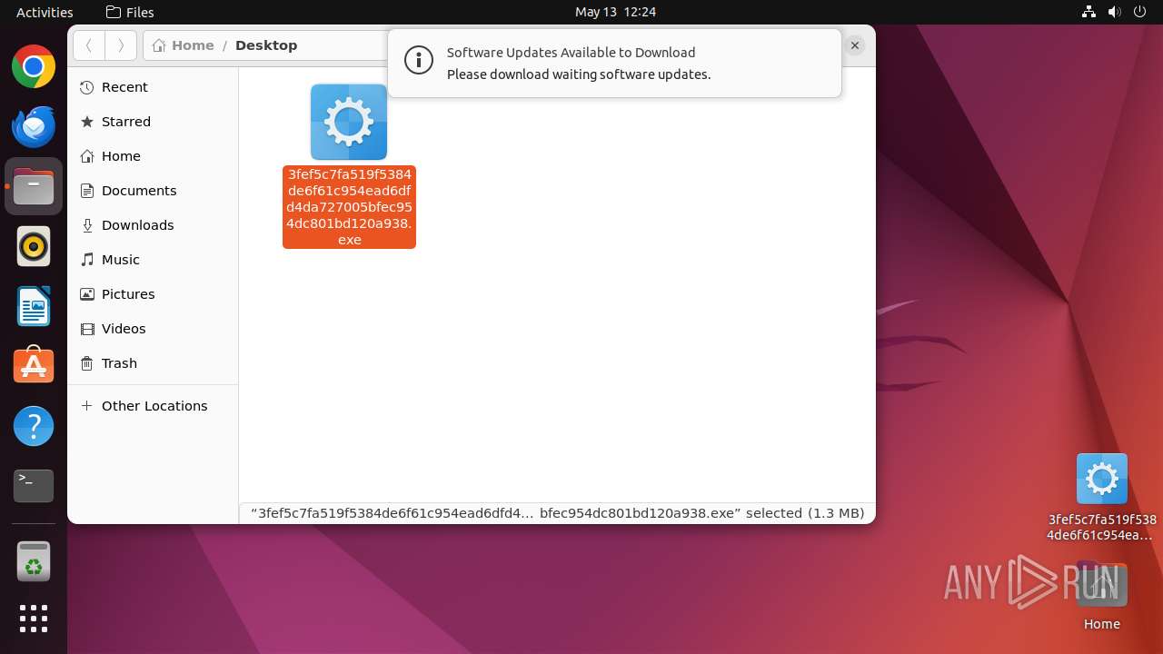Show all applications grid
Viewport: 1163px width, 654px height.
click(x=34, y=619)
